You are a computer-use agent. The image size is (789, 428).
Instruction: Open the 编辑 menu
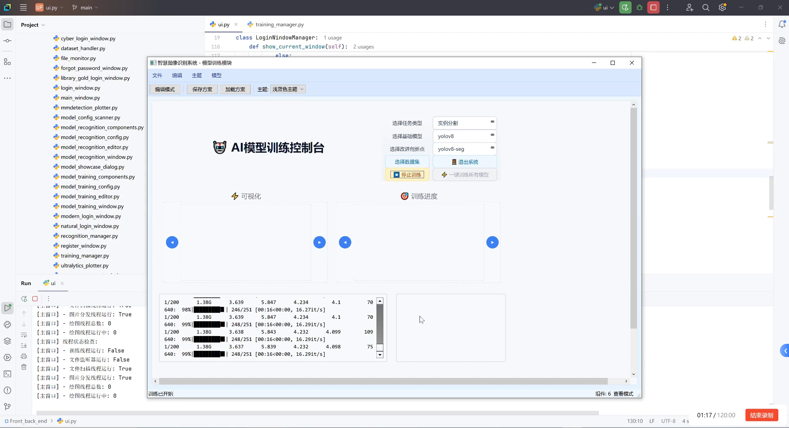tap(177, 75)
